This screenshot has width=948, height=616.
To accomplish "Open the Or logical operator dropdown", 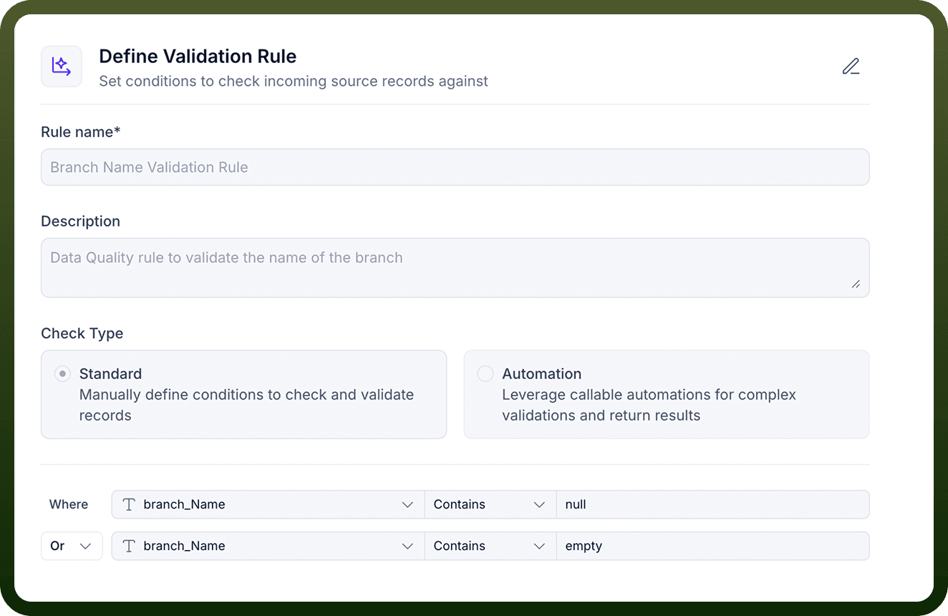I will pos(72,546).
